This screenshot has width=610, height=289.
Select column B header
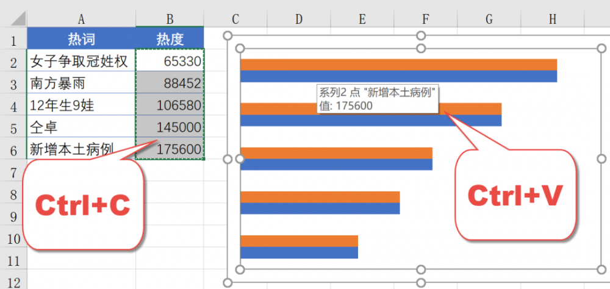pos(170,19)
